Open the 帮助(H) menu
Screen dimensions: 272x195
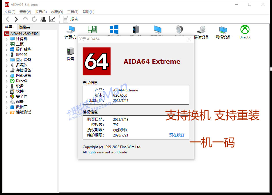[x=88, y=12]
